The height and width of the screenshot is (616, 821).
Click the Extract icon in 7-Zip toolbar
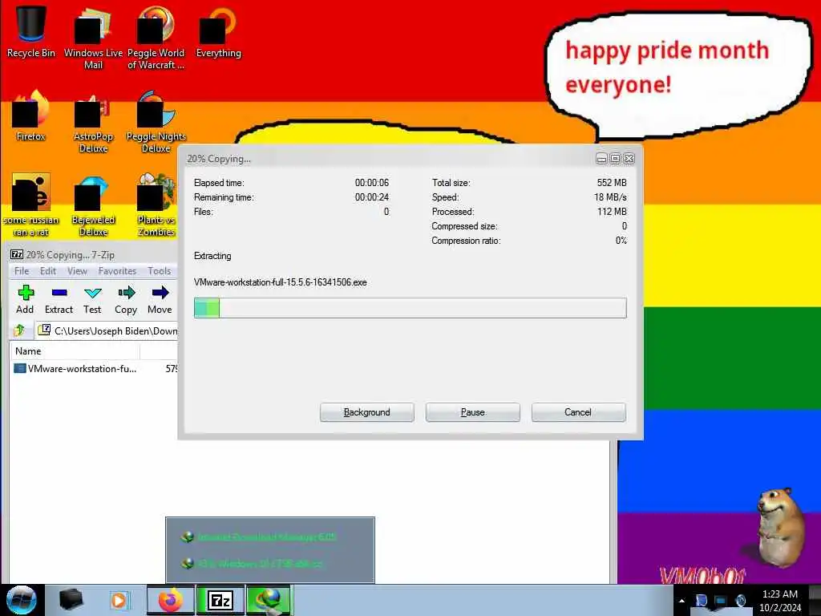click(59, 292)
